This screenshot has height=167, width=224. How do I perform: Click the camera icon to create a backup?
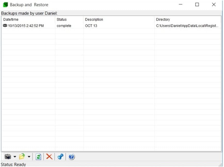click(8, 157)
